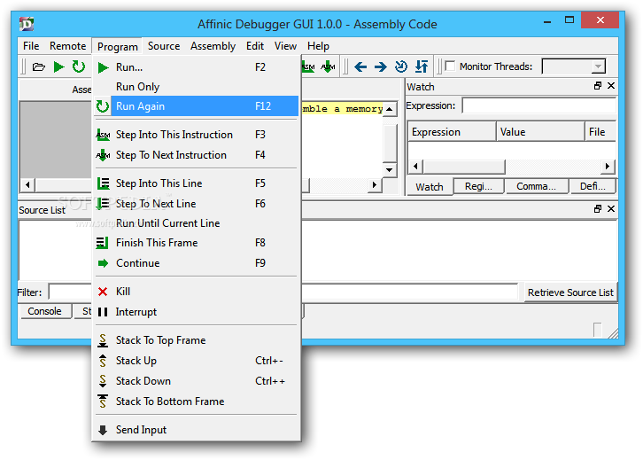
Task: Open the Monitor Threads dropdown
Action: pyautogui.click(x=598, y=66)
